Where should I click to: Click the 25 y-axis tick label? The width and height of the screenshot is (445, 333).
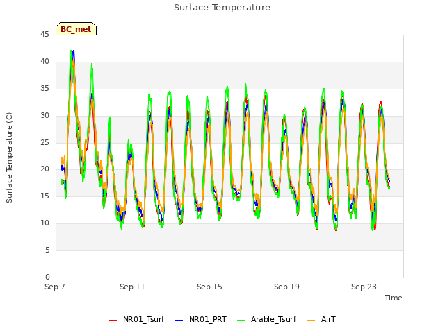click(x=44, y=142)
